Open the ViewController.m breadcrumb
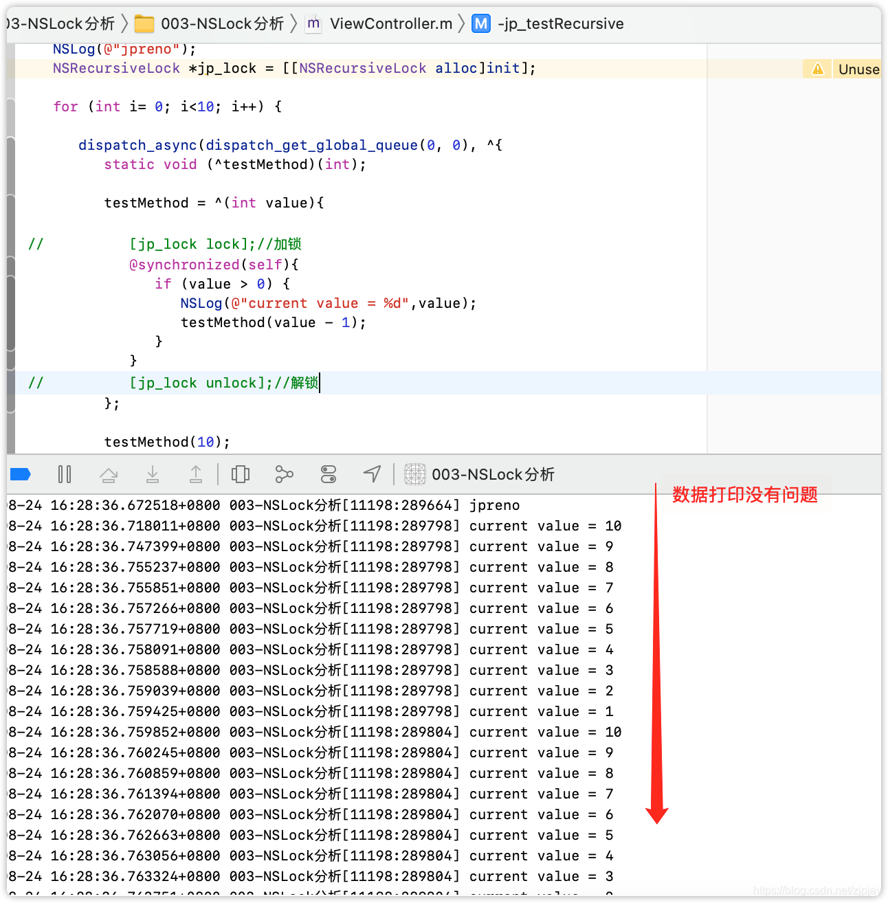Screen dimensions: 888x903 [391, 24]
